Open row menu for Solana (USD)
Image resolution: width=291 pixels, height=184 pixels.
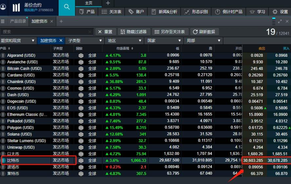(x=3, y=134)
